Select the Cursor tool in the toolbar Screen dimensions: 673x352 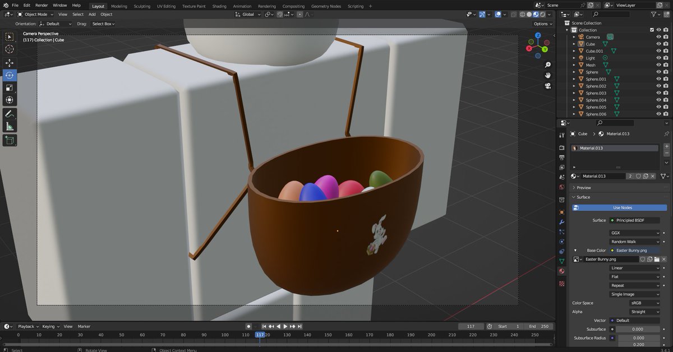[x=10, y=49]
